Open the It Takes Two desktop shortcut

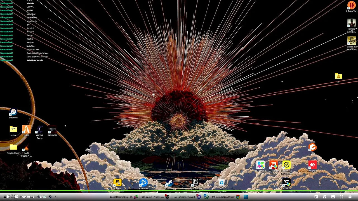click(x=351, y=7)
